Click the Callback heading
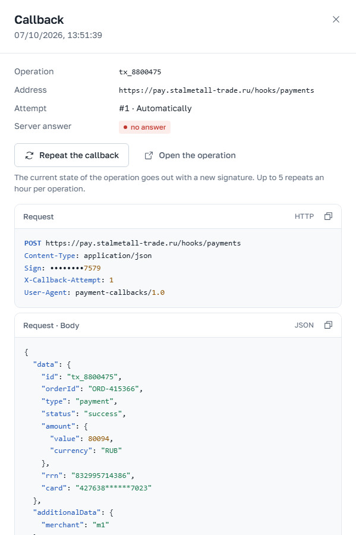The image size is (356, 535). (39, 20)
